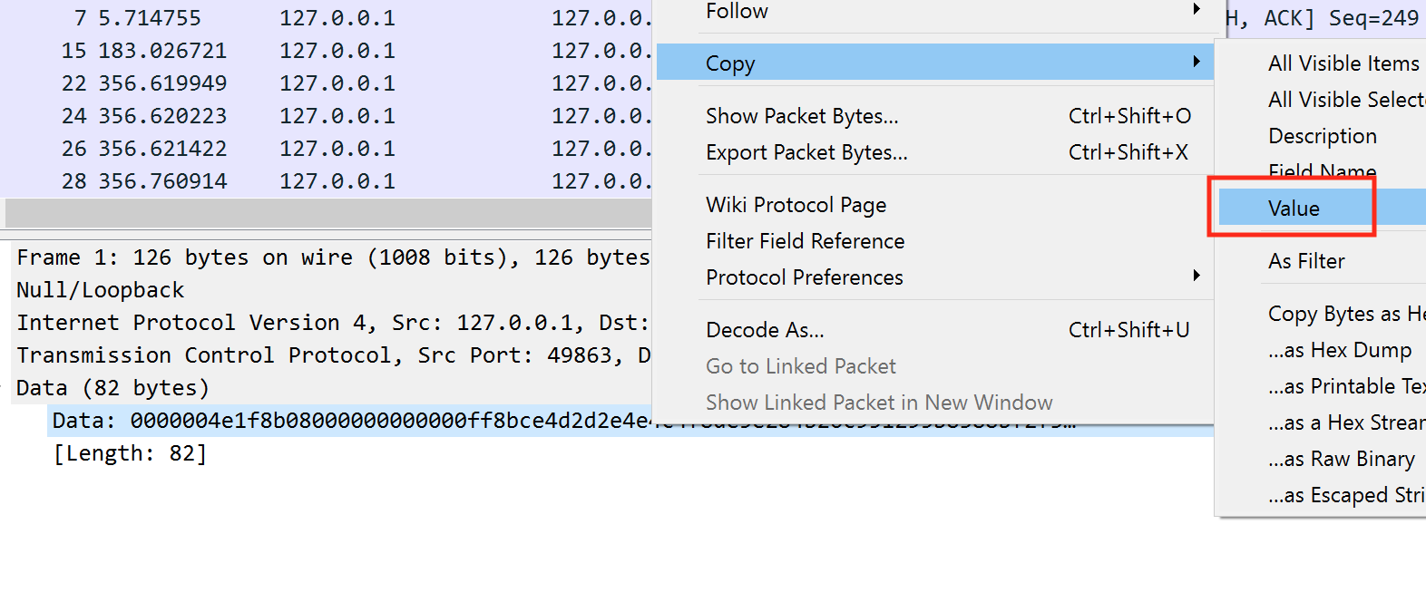The height and width of the screenshot is (602, 1426).
Task: Choose Description in Copy submenu
Action: (x=1323, y=136)
